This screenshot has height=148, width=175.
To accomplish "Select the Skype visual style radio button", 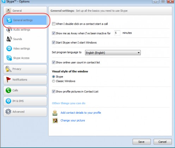I will (x=54, y=76).
